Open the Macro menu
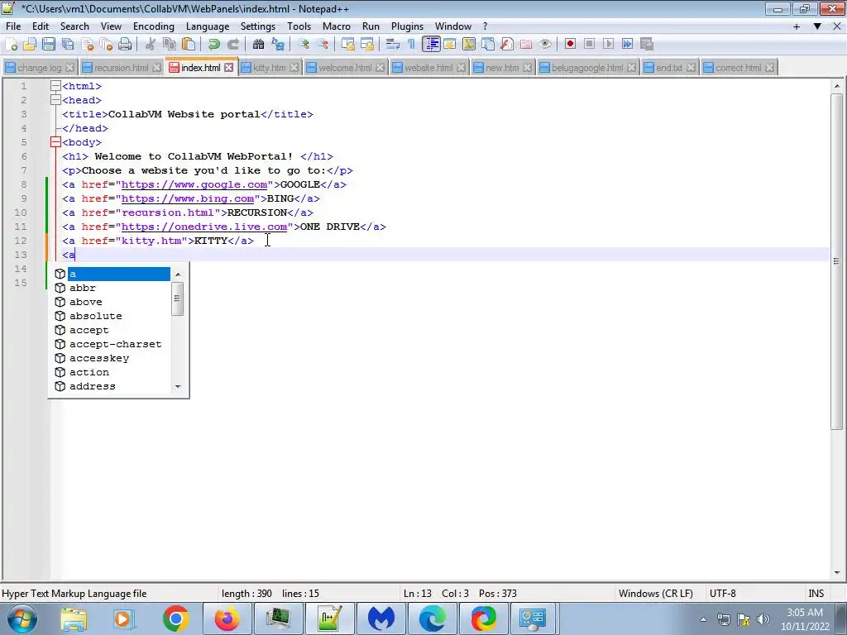Screen dimensions: 847x635 [337, 26]
